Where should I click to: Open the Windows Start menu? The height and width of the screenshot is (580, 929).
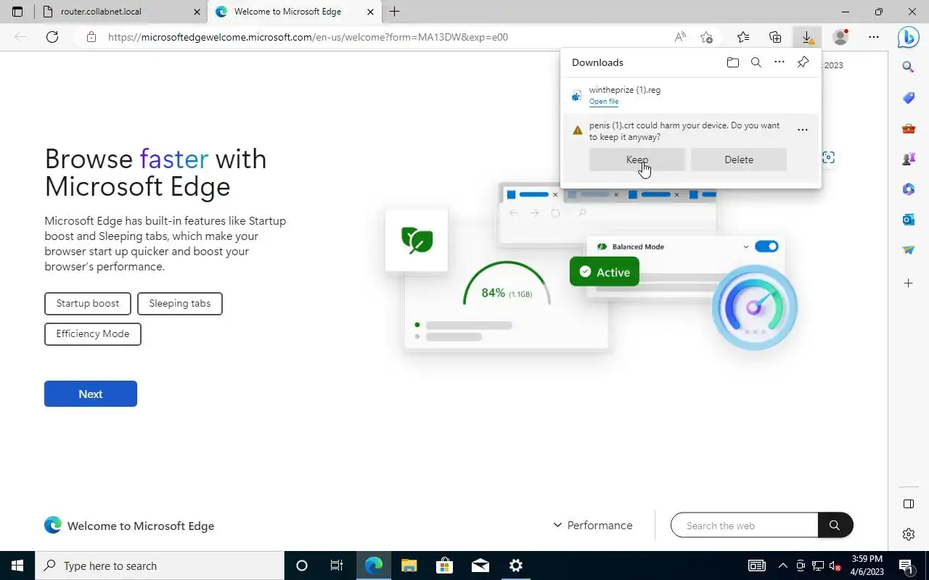[17, 565]
